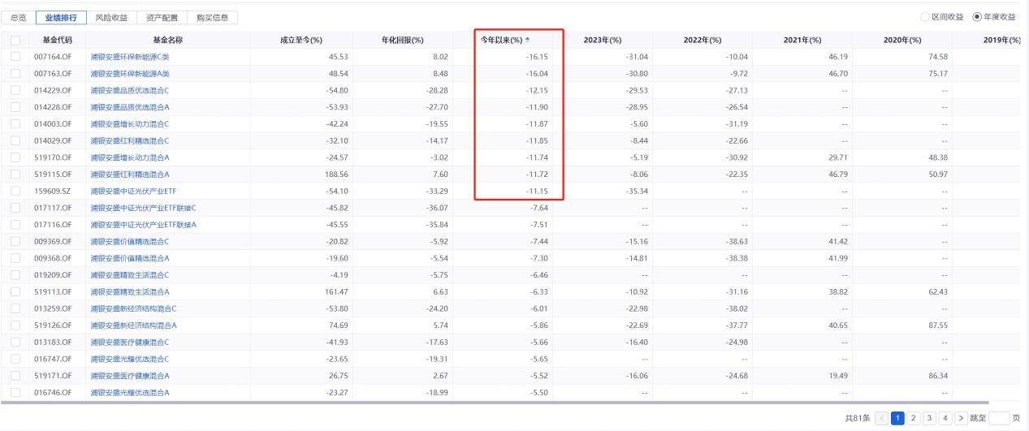Open 浦银安盛增长动力混合A fund page

pos(130,157)
